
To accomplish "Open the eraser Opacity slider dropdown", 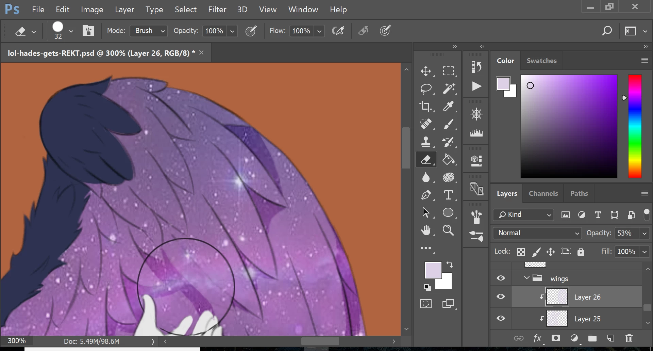I will click(x=232, y=31).
